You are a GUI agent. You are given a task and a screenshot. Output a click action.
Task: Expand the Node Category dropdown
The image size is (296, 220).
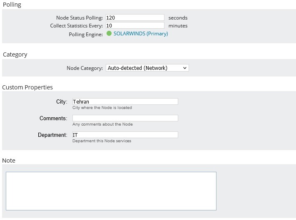point(147,68)
